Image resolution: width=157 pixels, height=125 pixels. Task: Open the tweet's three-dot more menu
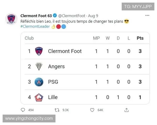point(147,16)
